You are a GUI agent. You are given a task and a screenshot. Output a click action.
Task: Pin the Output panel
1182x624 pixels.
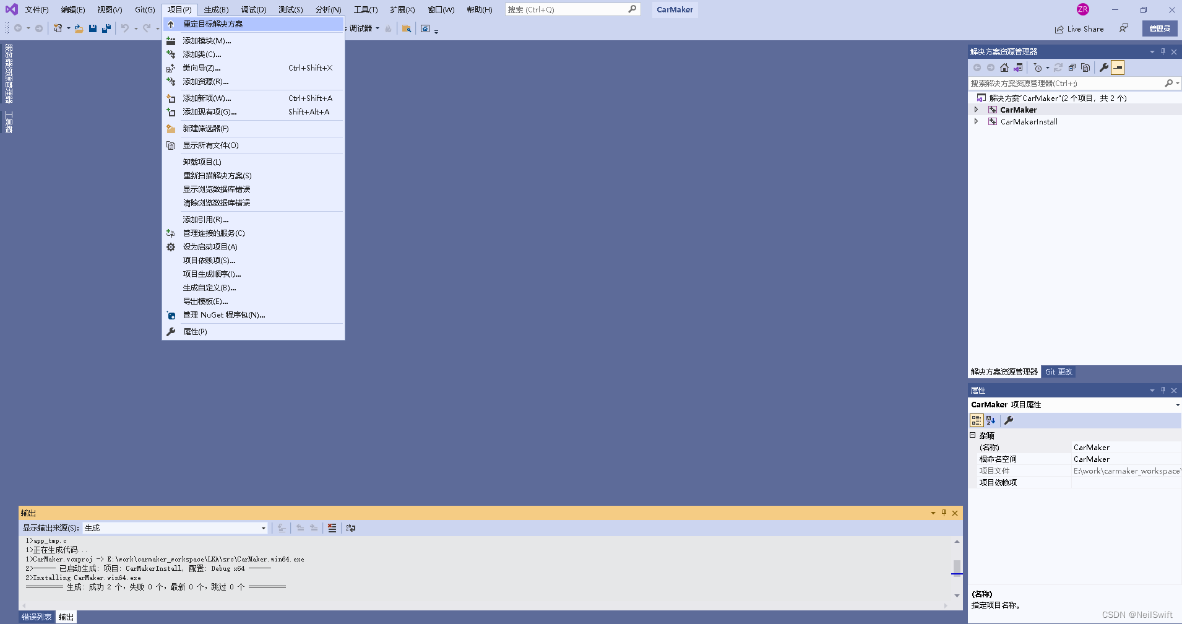pyautogui.click(x=944, y=513)
